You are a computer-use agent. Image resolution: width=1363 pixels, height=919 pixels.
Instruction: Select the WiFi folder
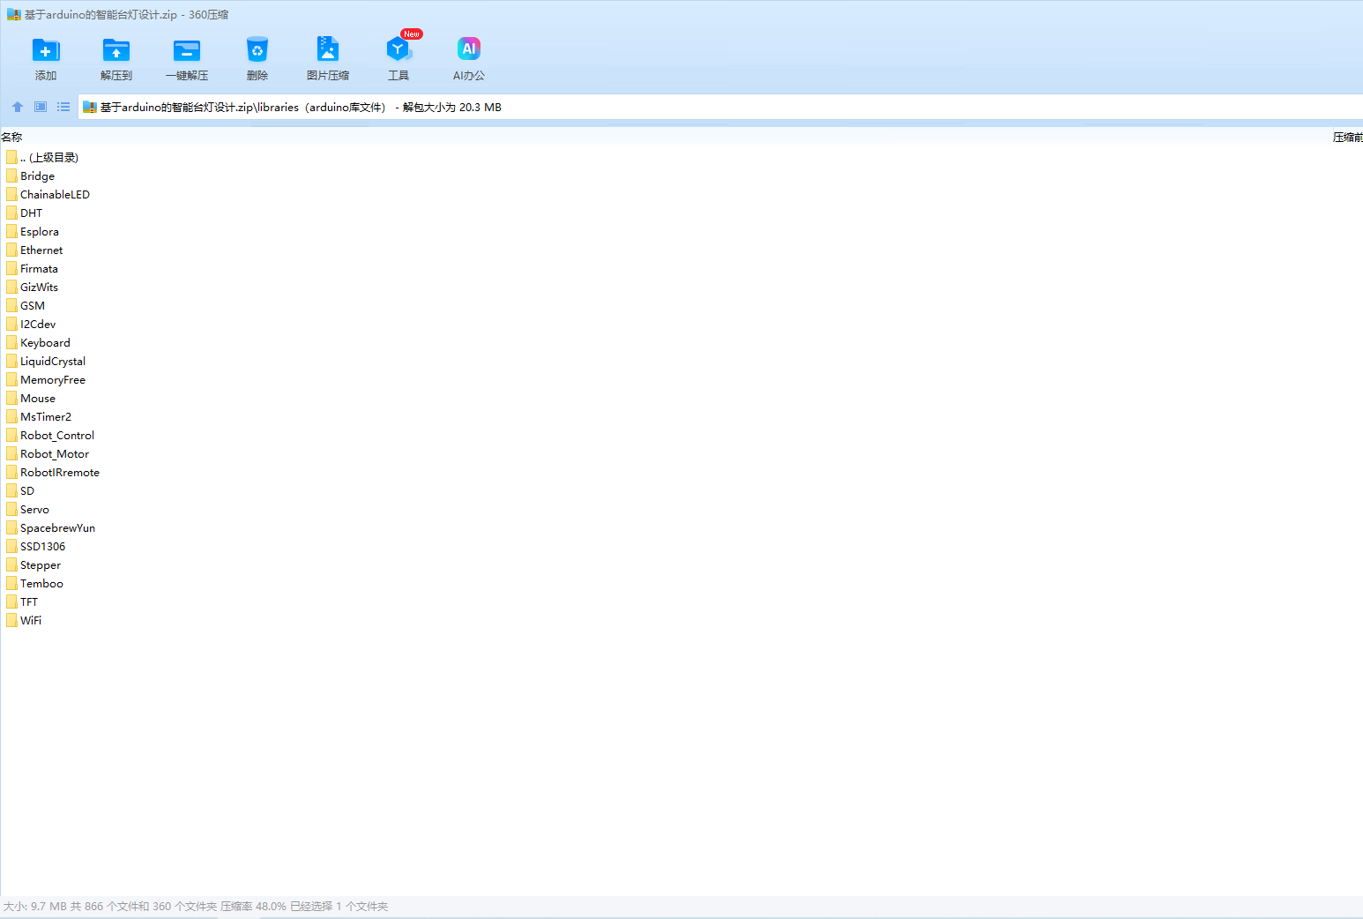31,621
